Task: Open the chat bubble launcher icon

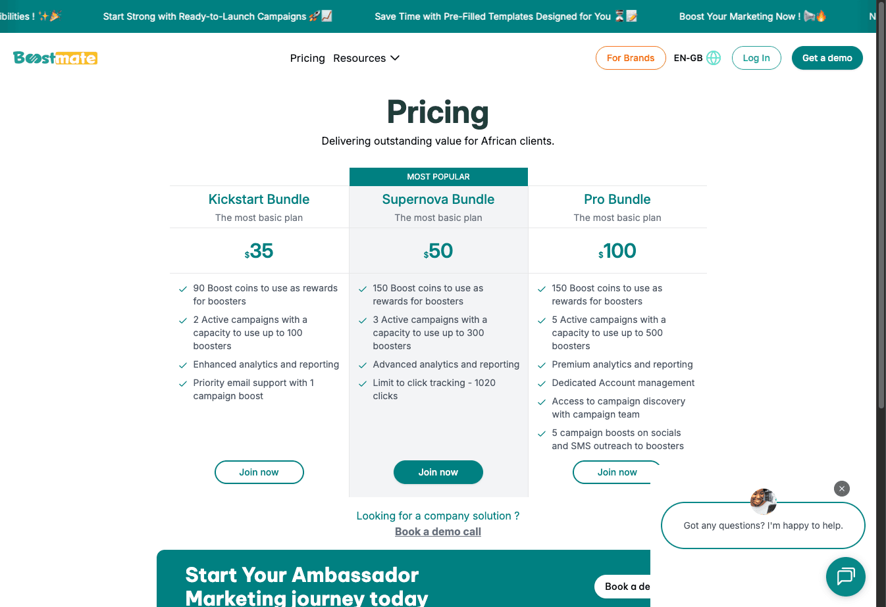Action: 845,577
